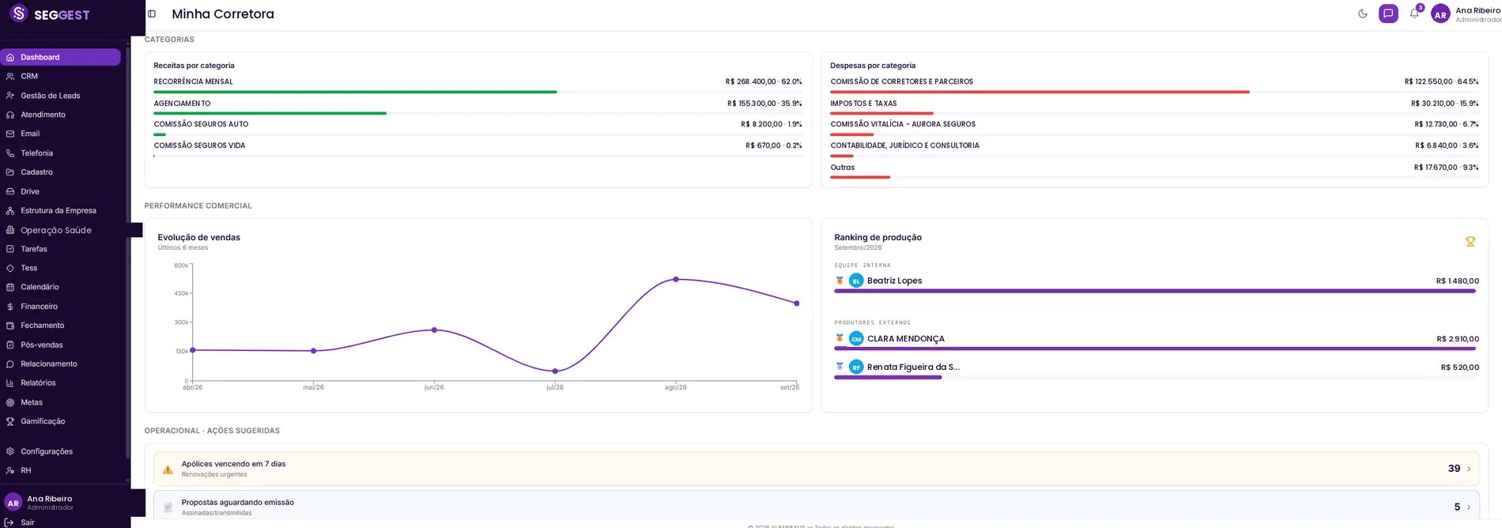The image size is (1502, 528).
Task: Click the Fechamento icon
Action: [10, 326]
